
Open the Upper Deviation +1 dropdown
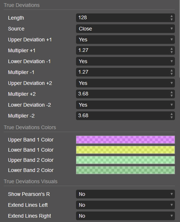[125, 39]
